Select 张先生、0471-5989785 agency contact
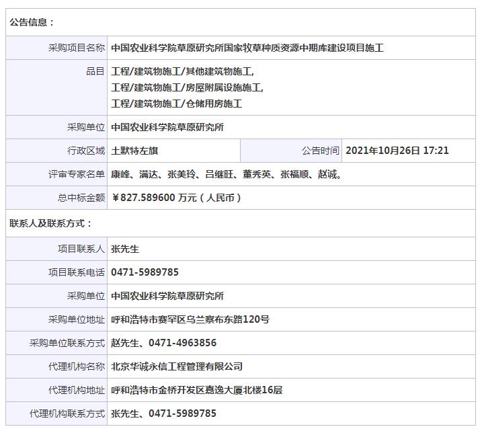 click(163, 414)
